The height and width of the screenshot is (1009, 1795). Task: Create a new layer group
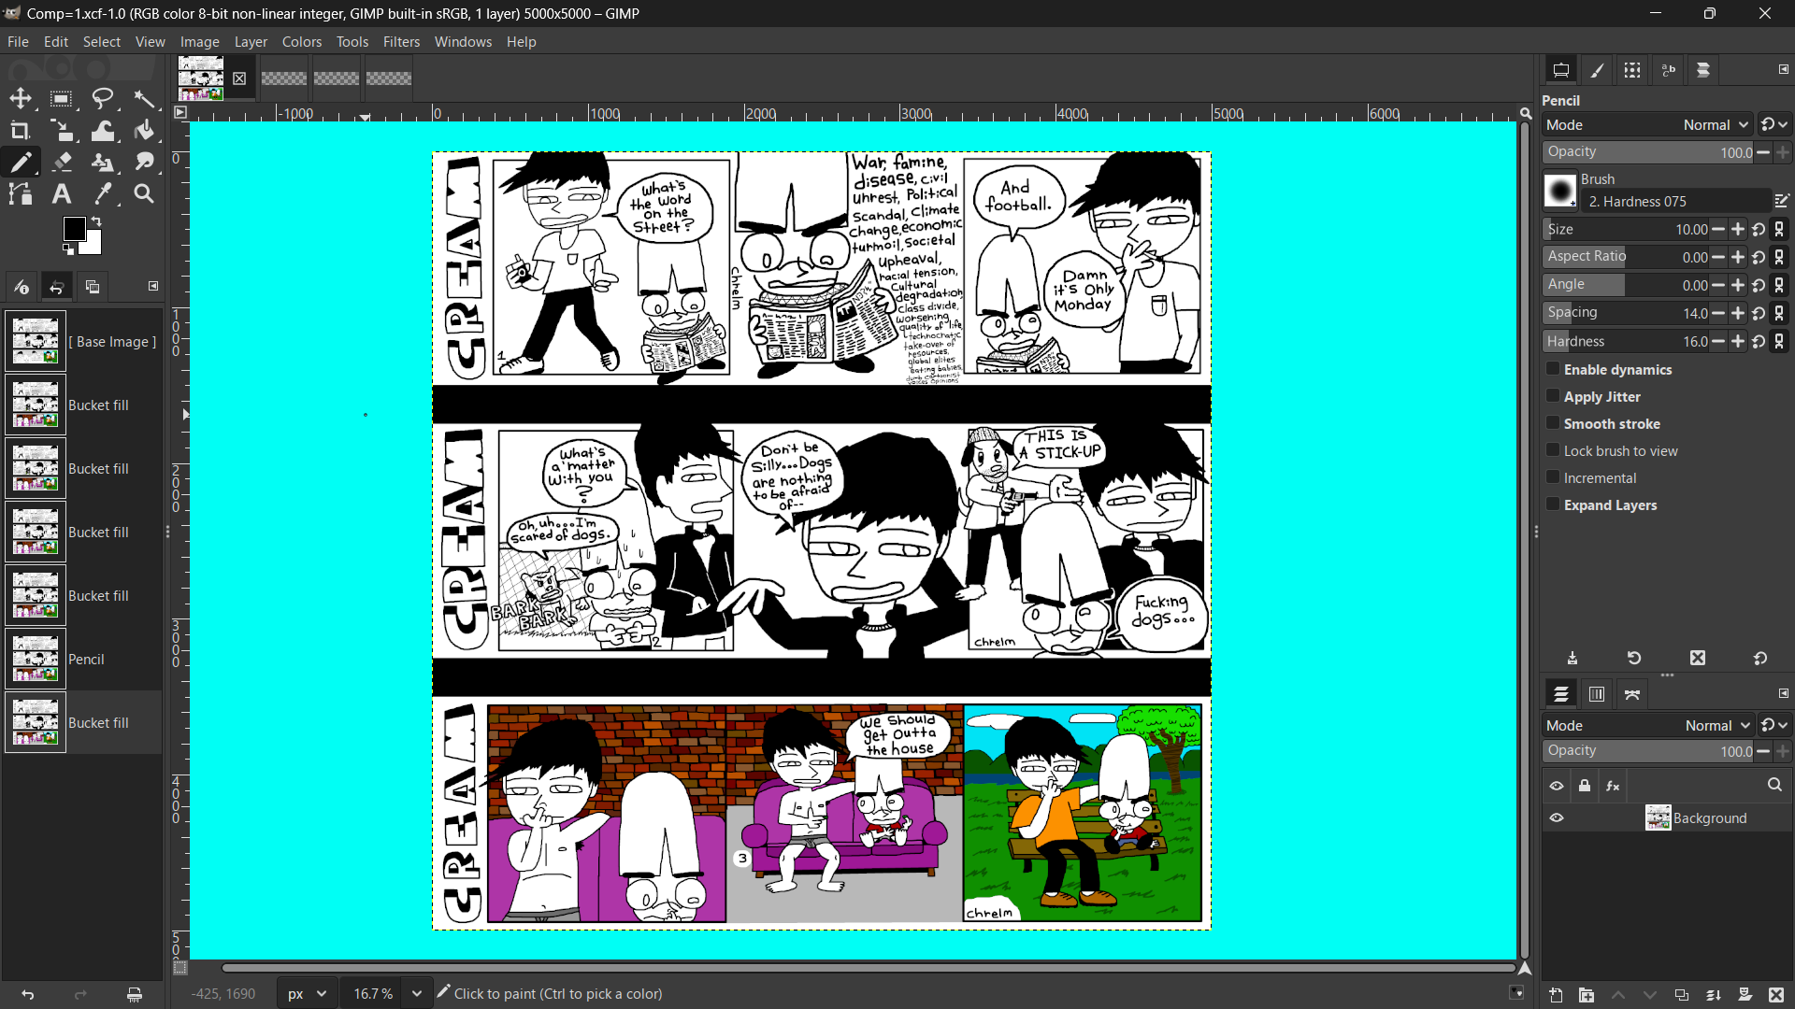[1587, 995]
